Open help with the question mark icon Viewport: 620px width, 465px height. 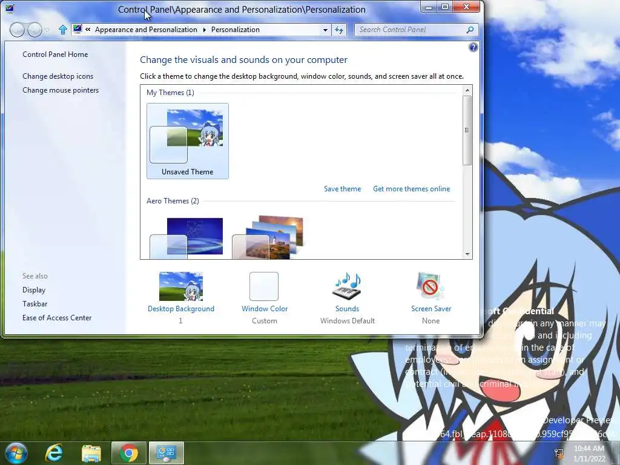tap(473, 47)
